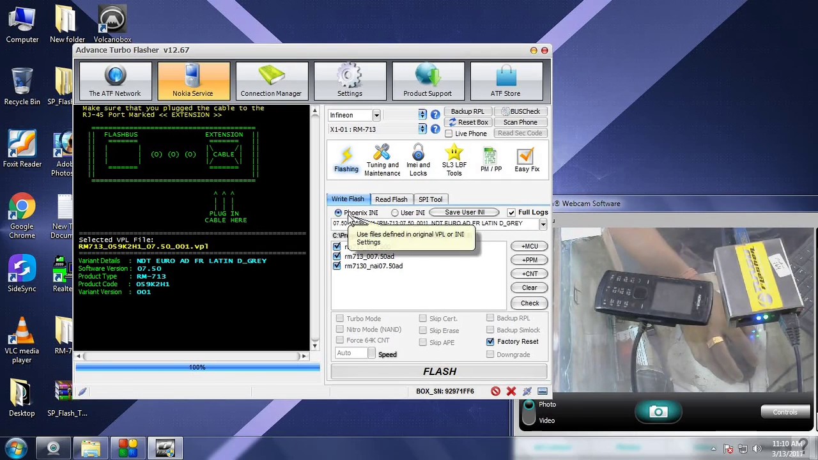Click the log horizontal scrollbar
Viewport: 818px width, 460px height.
192,356
